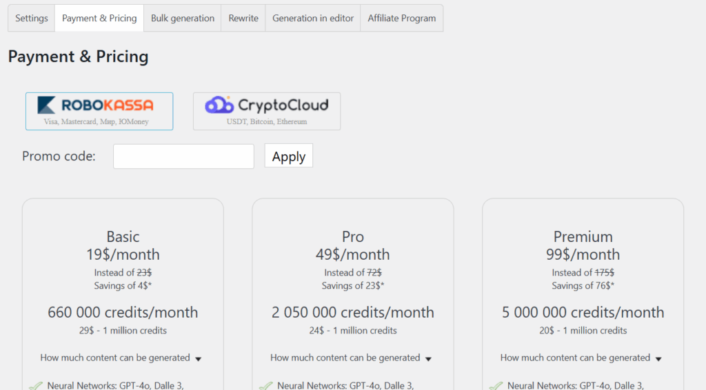706x390 pixels.
Task: Open the Settings tab
Action: pos(32,19)
